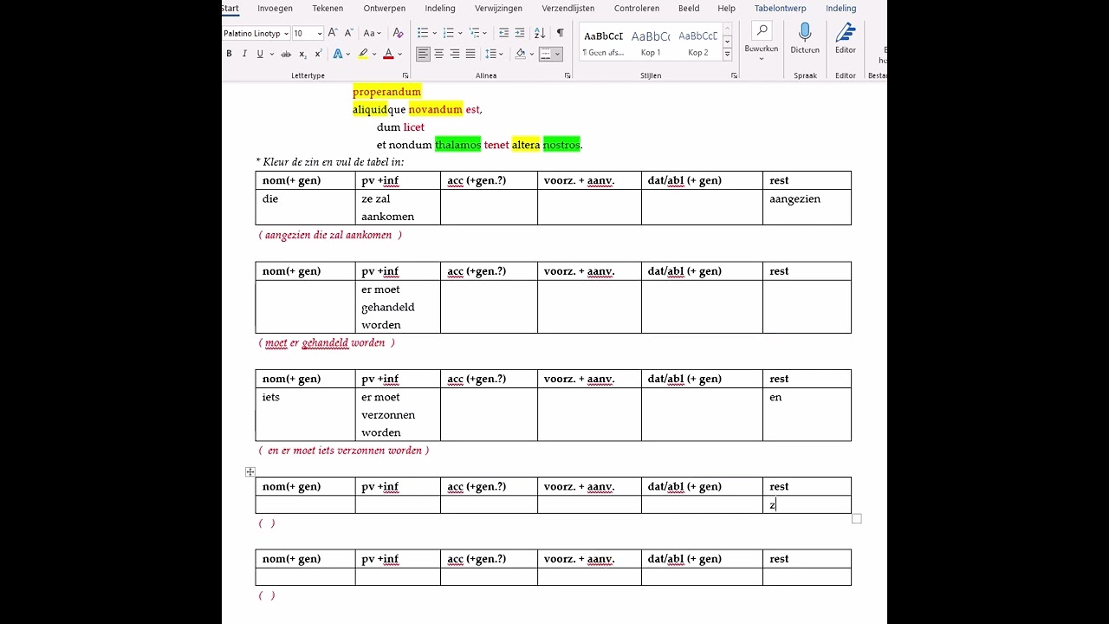Expand underline style options
This screenshot has height=624, width=1109.
[x=272, y=54]
